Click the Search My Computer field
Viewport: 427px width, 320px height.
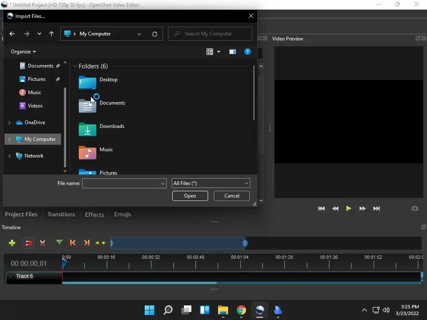click(x=210, y=34)
